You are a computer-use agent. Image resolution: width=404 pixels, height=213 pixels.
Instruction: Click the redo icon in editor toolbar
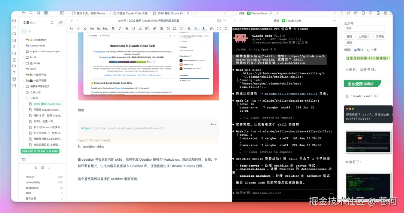[78, 28]
